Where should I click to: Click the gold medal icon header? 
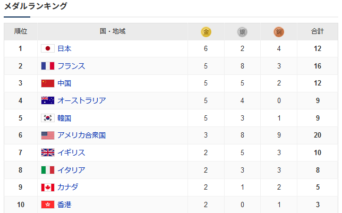[x=206, y=32]
